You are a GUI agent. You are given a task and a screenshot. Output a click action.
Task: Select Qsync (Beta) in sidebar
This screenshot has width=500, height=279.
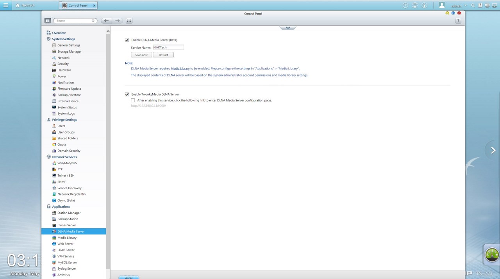click(x=66, y=201)
